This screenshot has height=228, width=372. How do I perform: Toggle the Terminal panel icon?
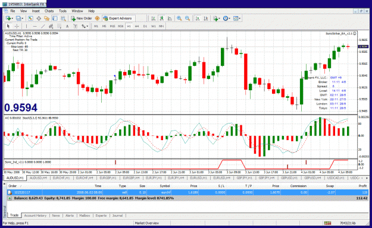55,18
